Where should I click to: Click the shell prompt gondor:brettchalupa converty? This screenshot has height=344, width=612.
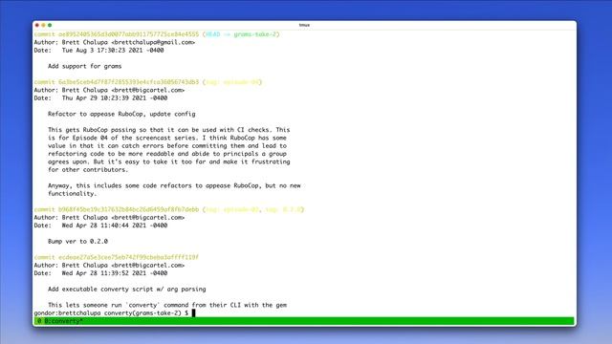click(x=111, y=312)
